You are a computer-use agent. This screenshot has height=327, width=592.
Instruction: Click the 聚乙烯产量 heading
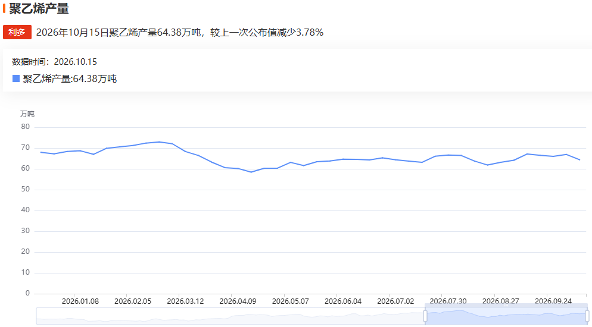(39, 8)
